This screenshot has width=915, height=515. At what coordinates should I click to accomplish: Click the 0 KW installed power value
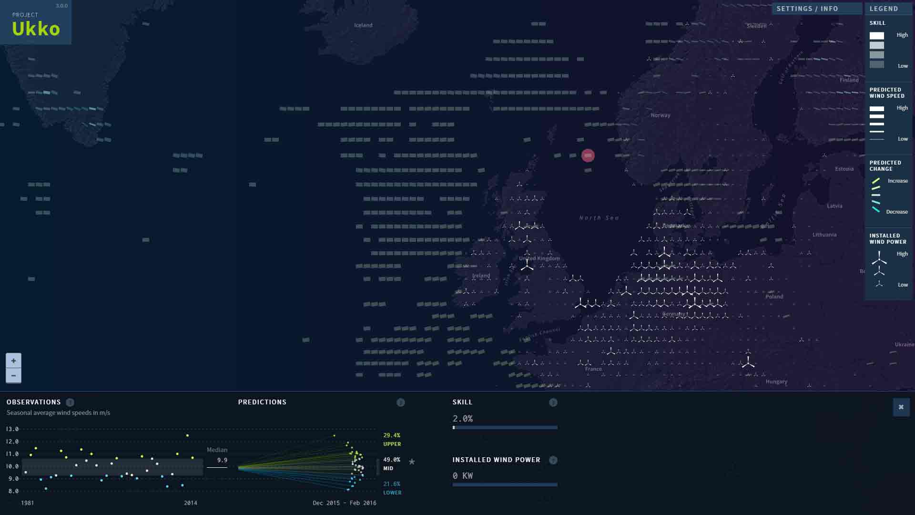pyautogui.click(x=463, y=476)
